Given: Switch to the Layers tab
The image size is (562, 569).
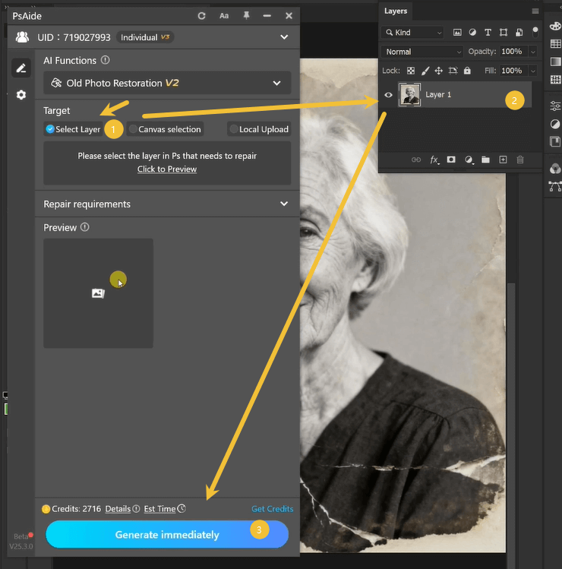Looking at the screenshot, I should (396, 11).
